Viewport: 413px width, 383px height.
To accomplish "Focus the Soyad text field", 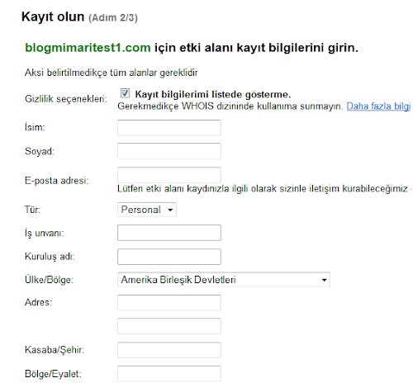I will (169, 151).
